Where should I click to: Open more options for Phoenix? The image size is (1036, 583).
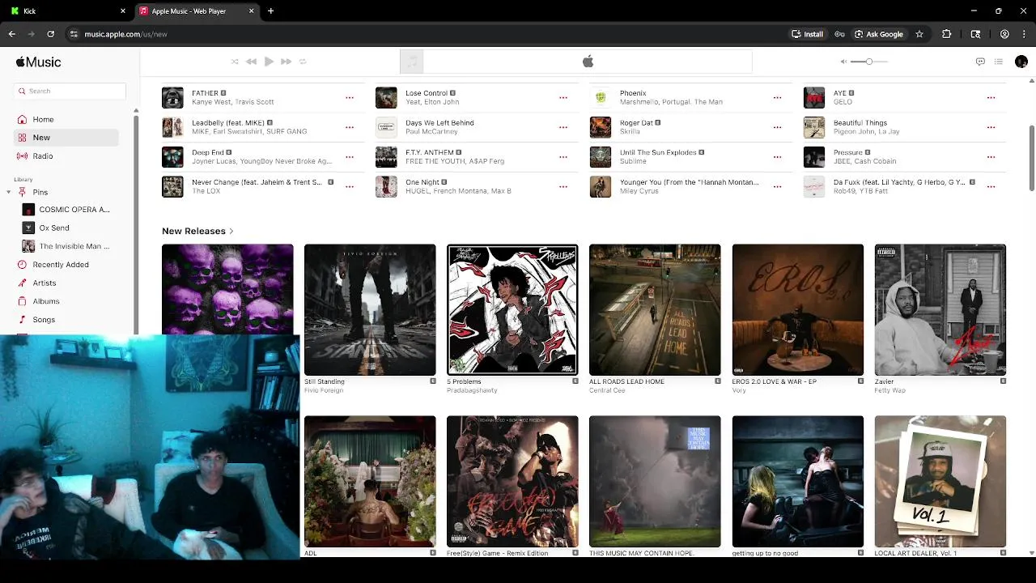(x=777, y=97)
